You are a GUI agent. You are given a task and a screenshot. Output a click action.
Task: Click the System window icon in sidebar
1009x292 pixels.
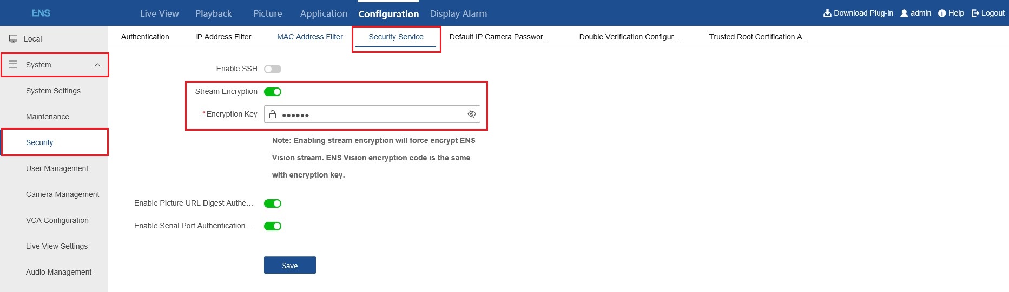coord(14,65)
